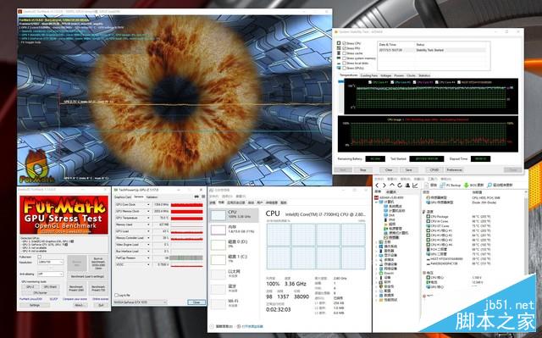Viewport: 542px width, 338px height.
Task: Select 超频 item in AIDA64 tree
Action: [390, 224]
